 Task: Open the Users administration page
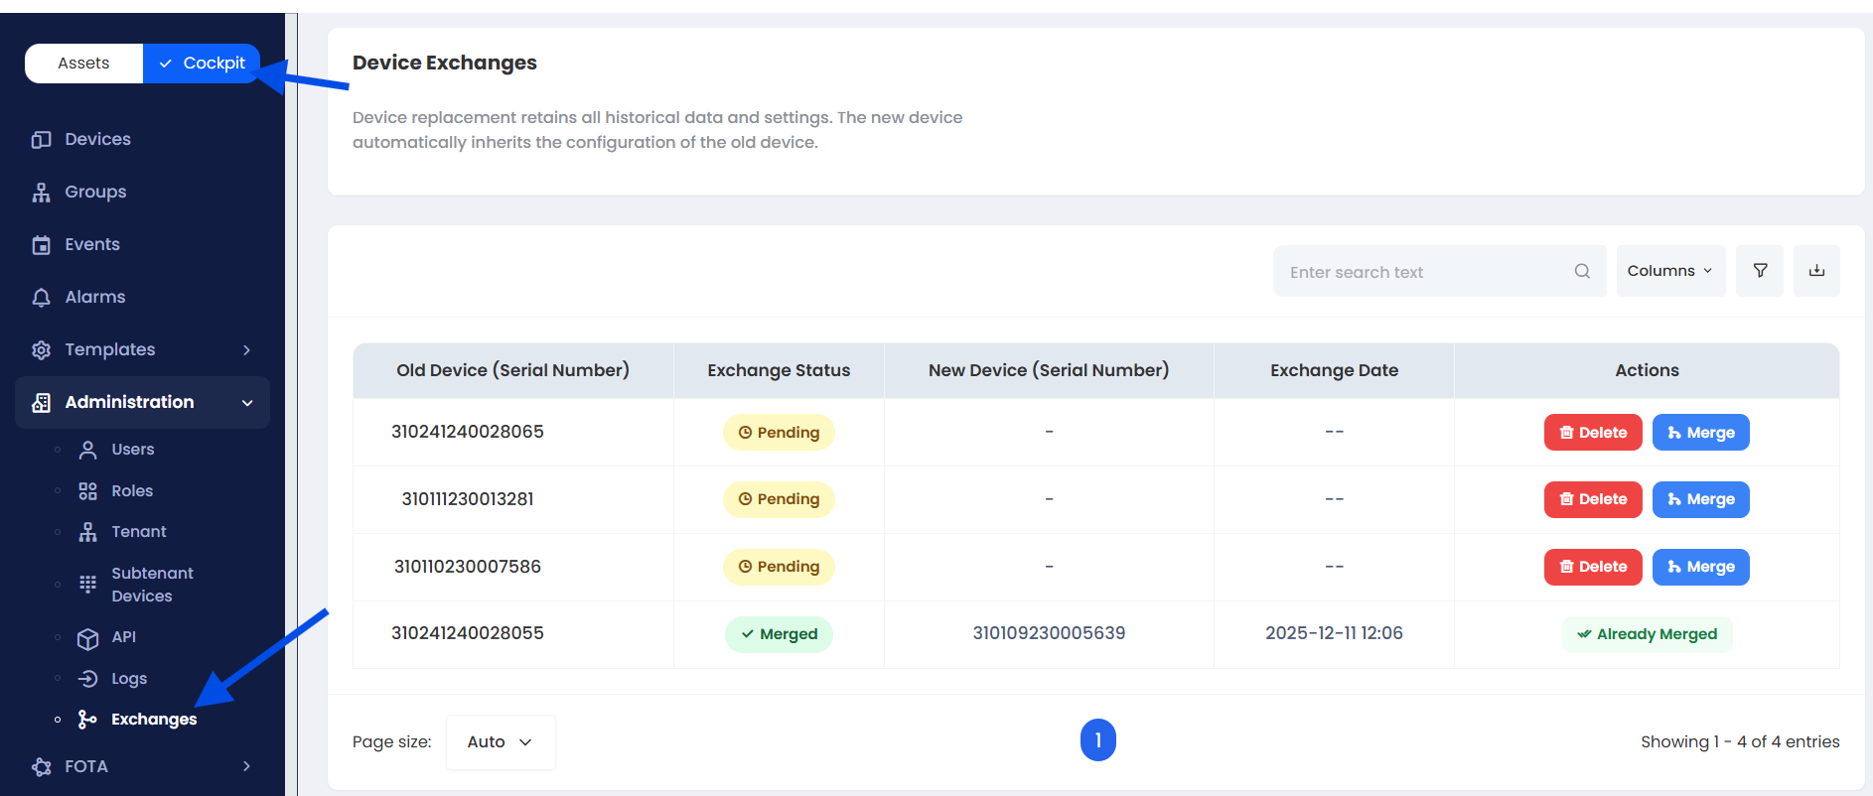click(132, 450)
